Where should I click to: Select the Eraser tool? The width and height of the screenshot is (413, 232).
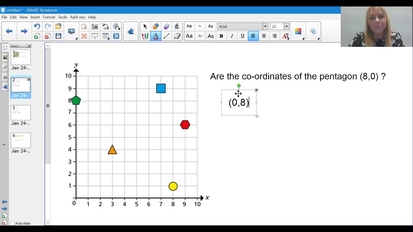[x=177, y=36]
